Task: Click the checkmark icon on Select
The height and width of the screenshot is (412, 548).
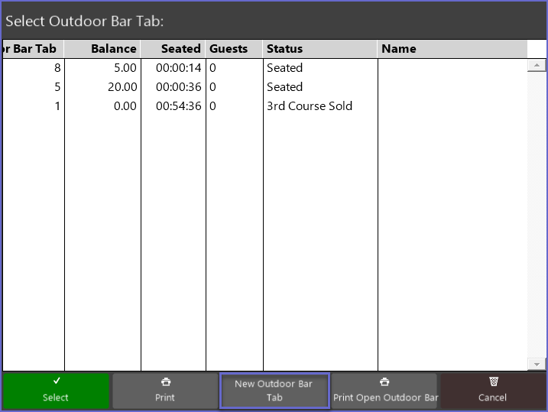Action: (x=56, y=381)
